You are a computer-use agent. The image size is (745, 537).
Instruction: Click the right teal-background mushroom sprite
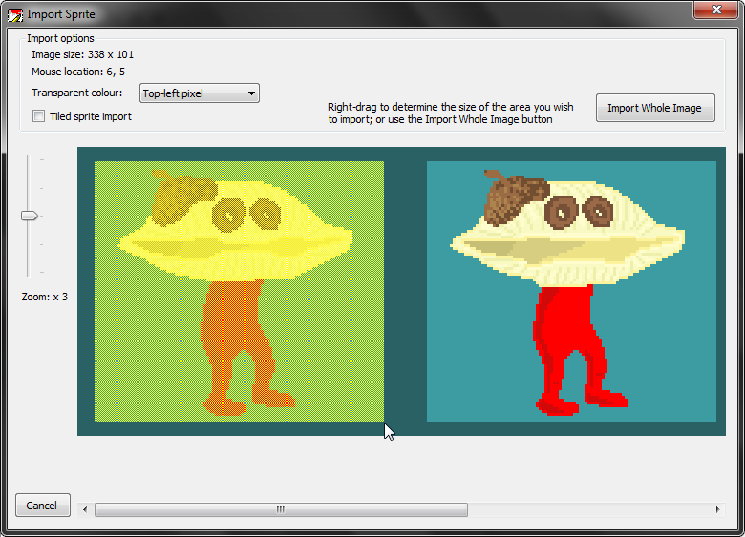pyautogui.click(x=571, y=291)
